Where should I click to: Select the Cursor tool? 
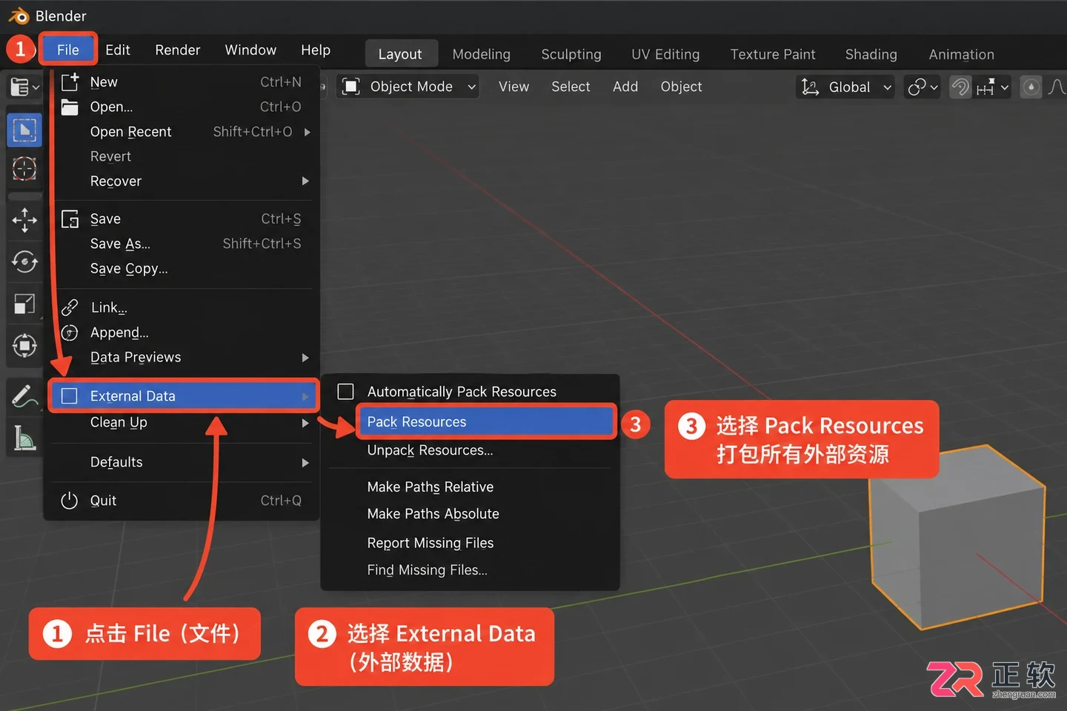coord(24,169)
